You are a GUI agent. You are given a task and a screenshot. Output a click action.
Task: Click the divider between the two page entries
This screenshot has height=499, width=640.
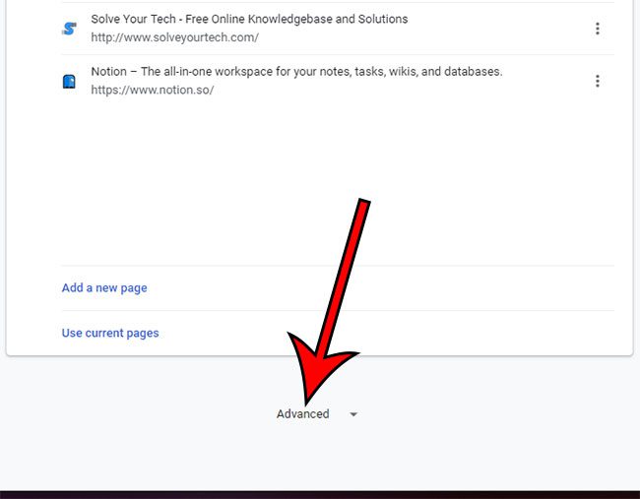(x=337, y=54)
